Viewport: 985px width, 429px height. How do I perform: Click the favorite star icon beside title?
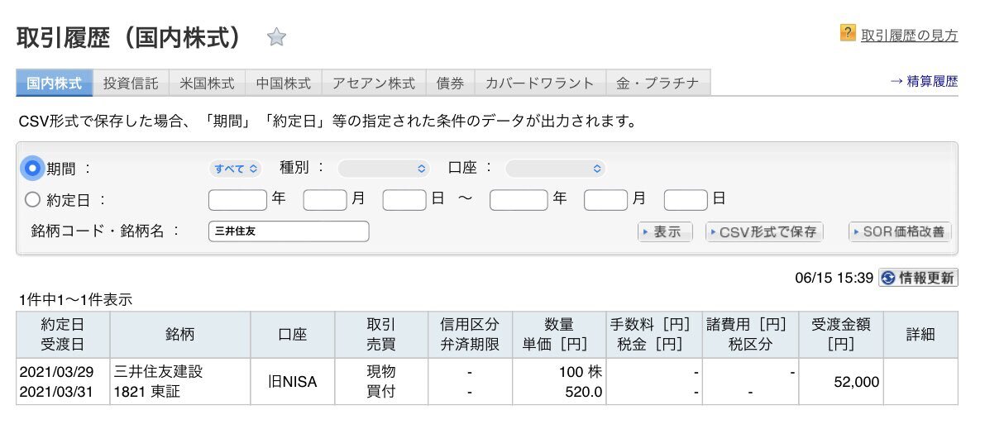coord(276,37)
